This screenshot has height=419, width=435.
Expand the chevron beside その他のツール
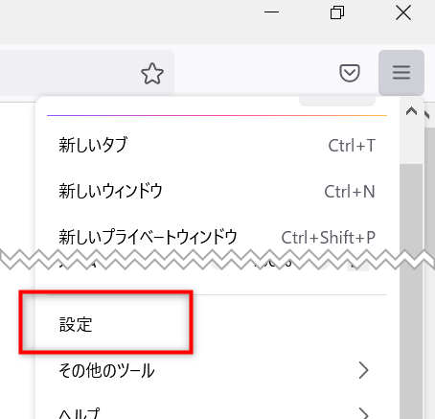coord(363,370)
